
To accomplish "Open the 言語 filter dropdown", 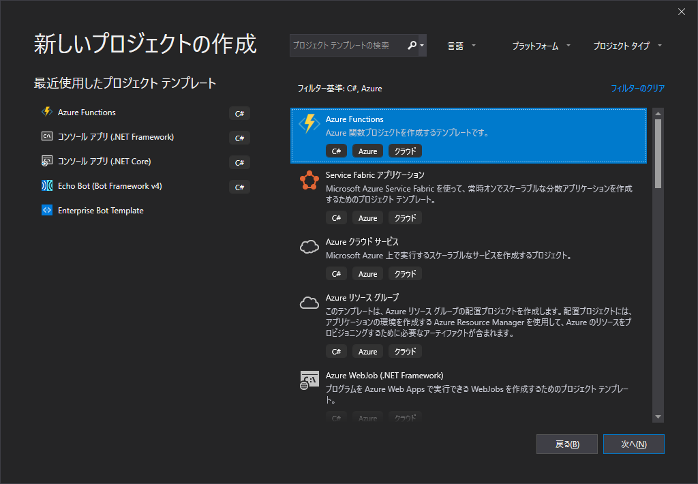I will coord(461,46).
